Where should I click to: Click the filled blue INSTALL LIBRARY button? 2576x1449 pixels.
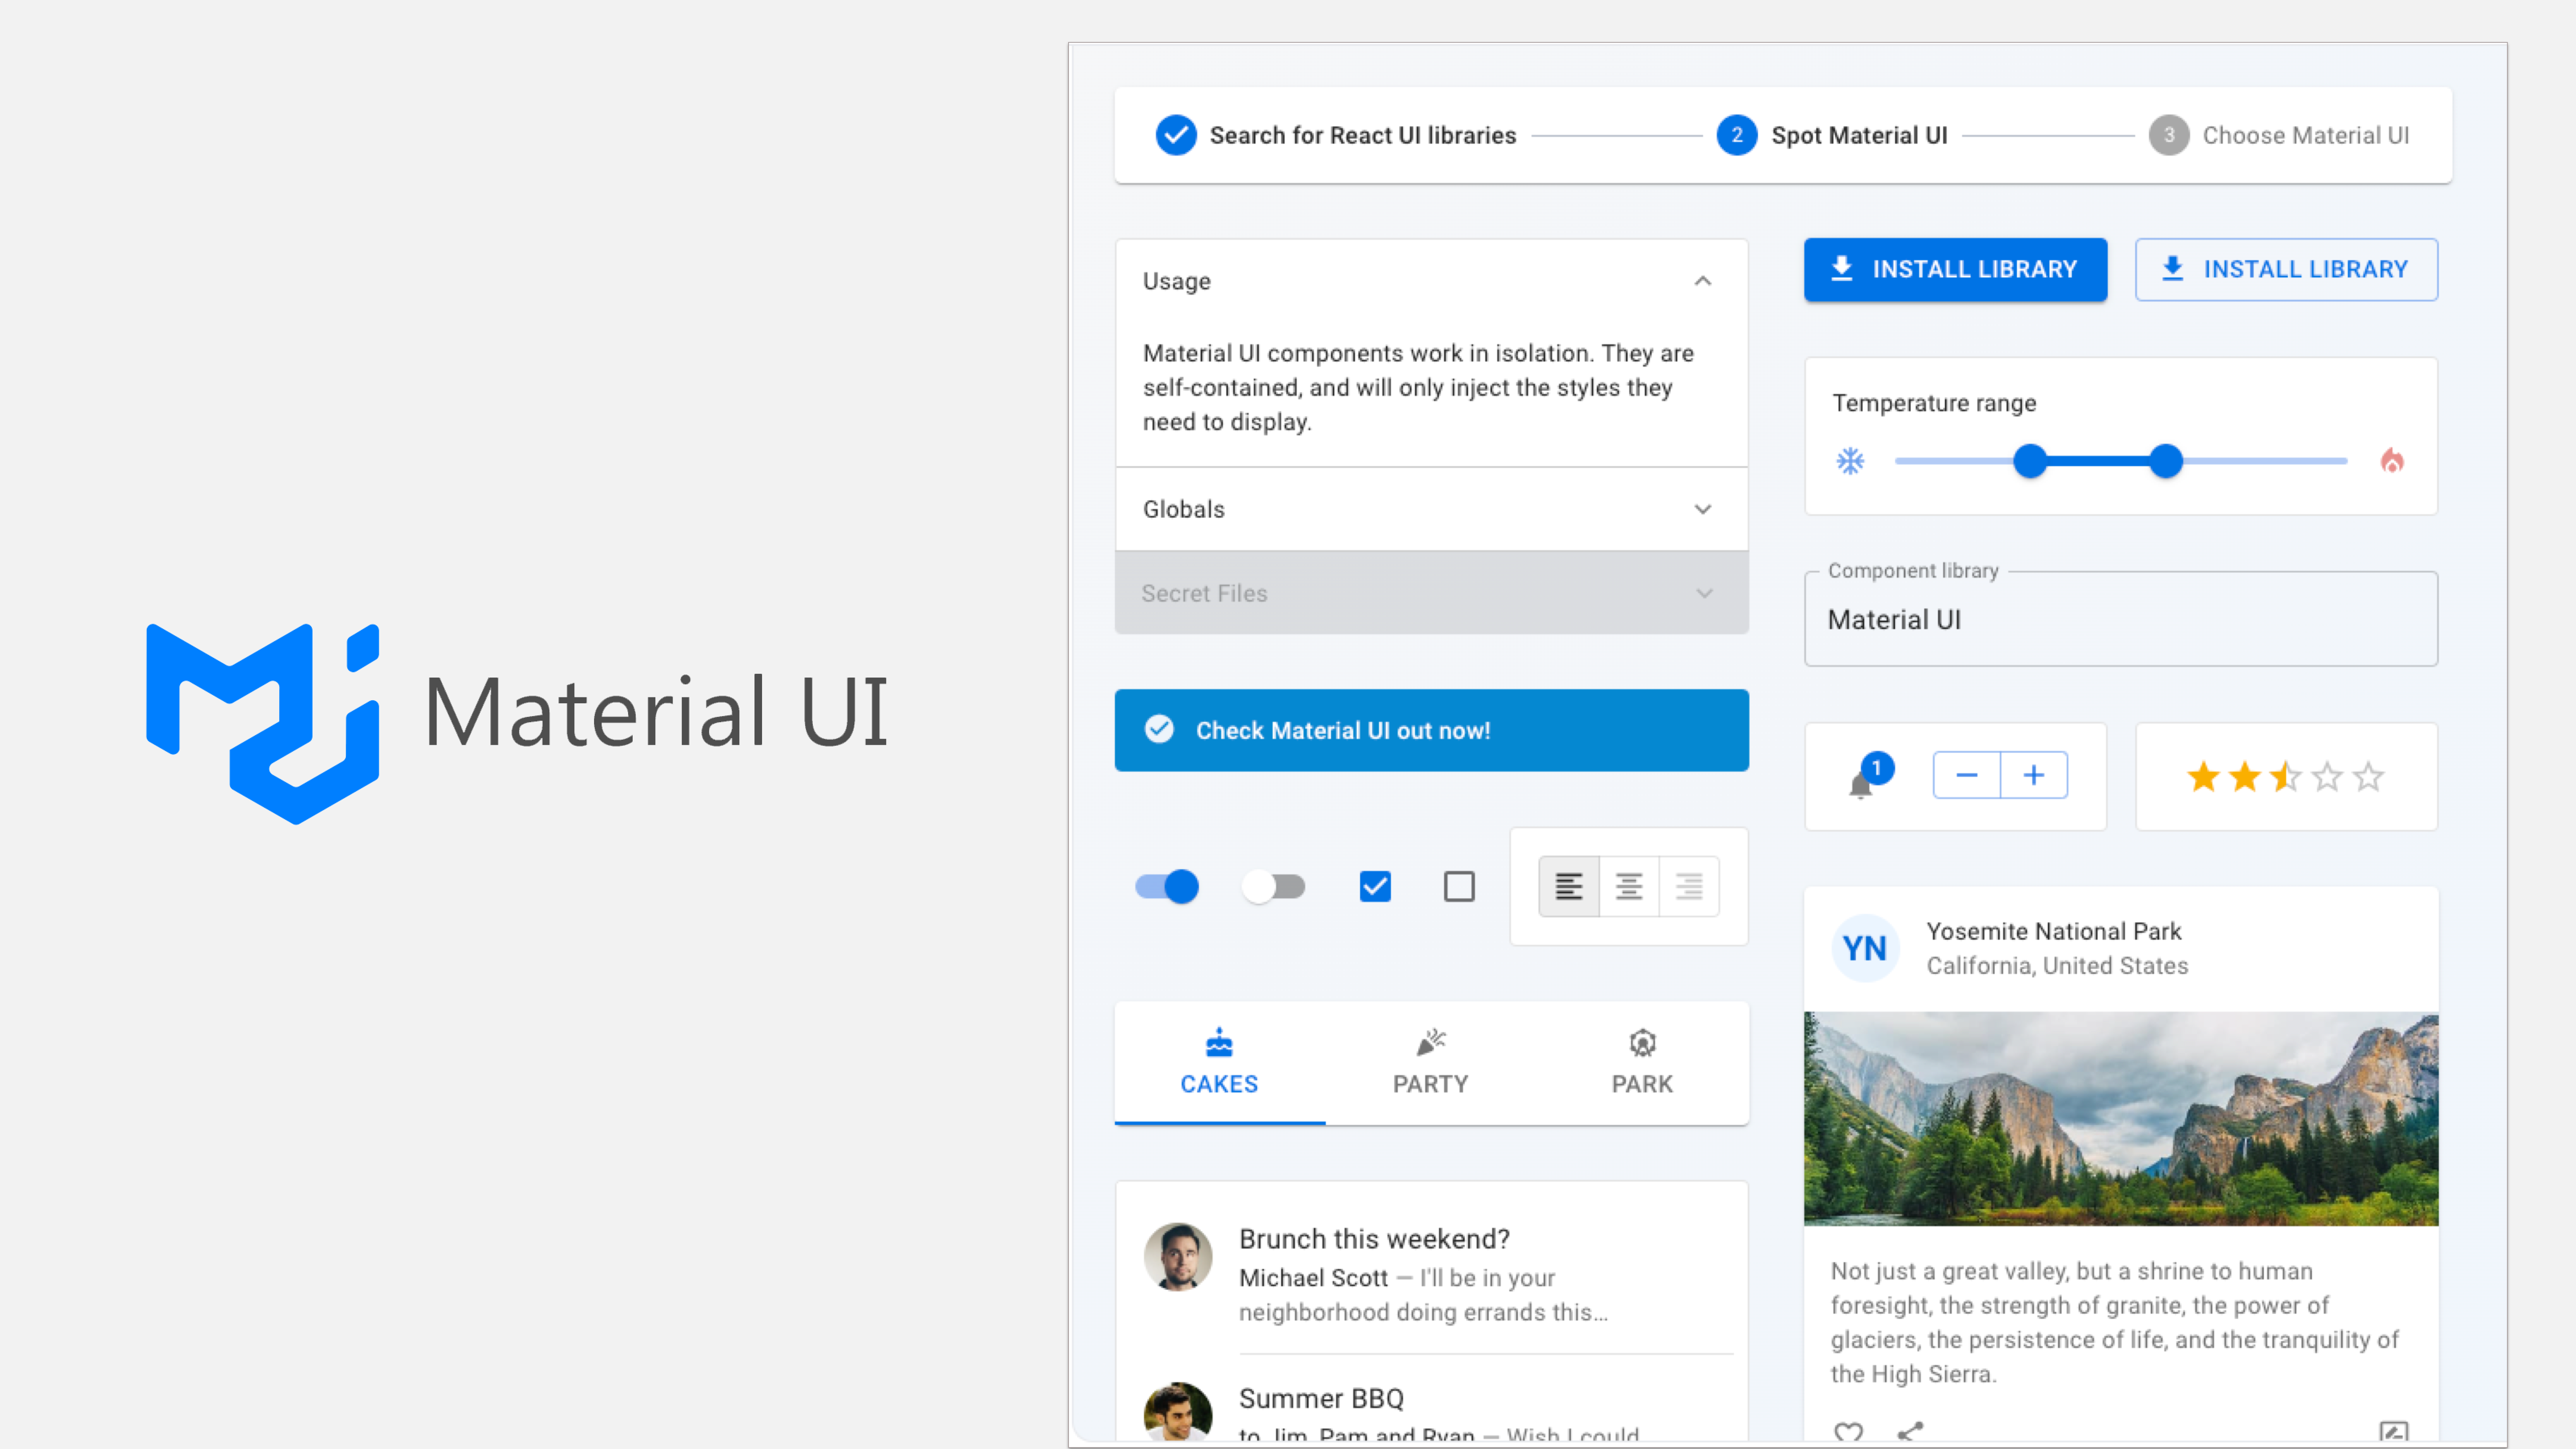[x=1955, y=269]
